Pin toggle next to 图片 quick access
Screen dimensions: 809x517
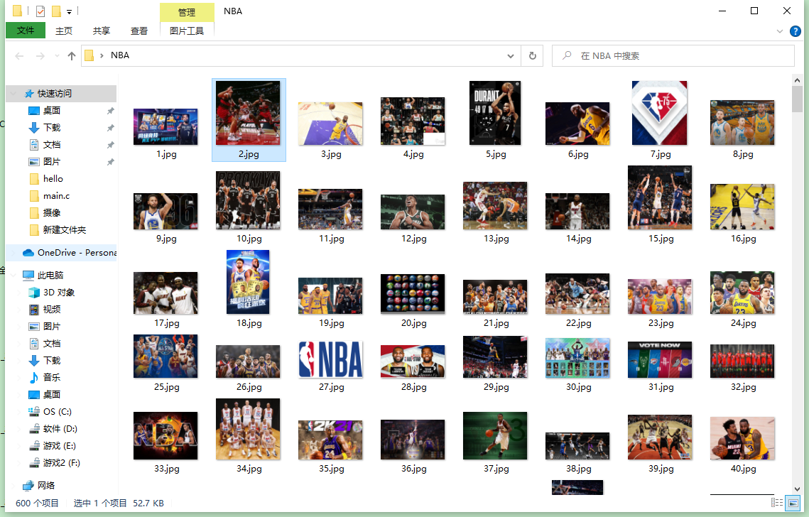click(110, 162)
